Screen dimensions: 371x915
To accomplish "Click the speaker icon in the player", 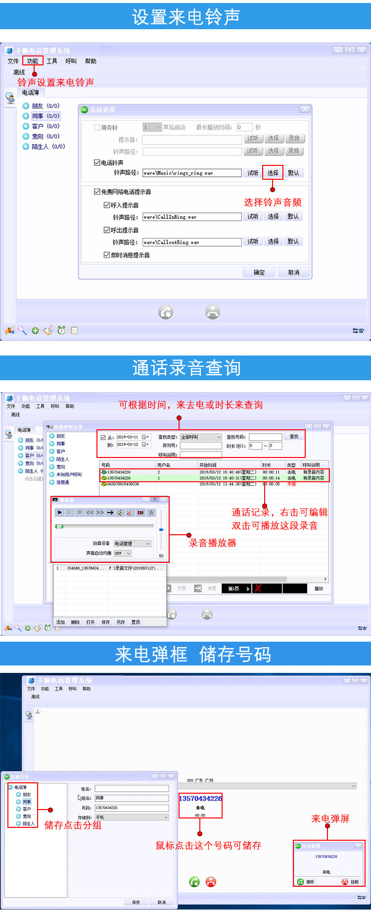I will coord(120,512).
